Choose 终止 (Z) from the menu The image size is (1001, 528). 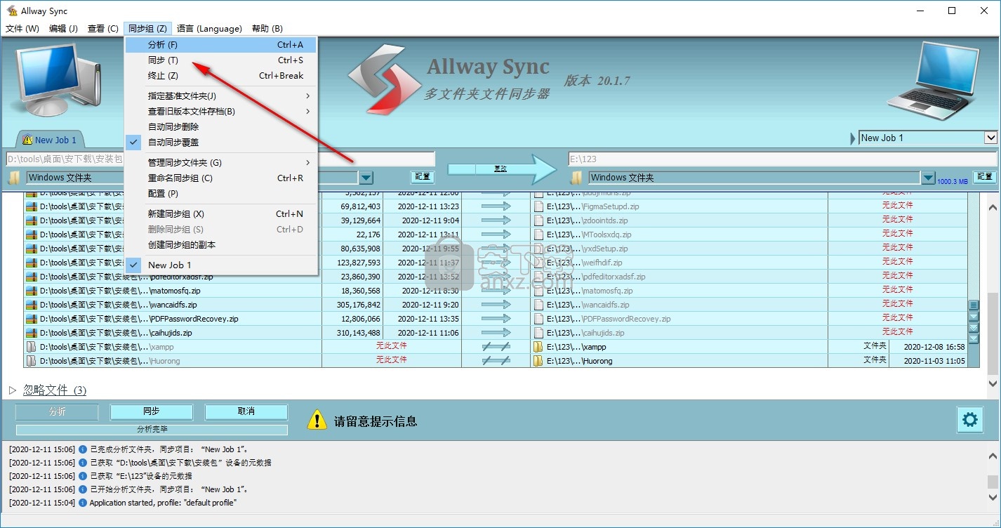click(220, 75)
